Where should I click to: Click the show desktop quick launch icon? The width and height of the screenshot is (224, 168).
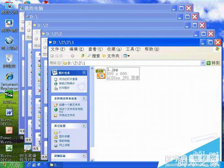[x=34, y=165]
